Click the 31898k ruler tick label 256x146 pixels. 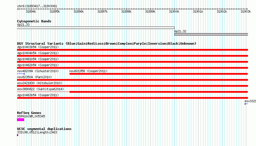point(126,11)
